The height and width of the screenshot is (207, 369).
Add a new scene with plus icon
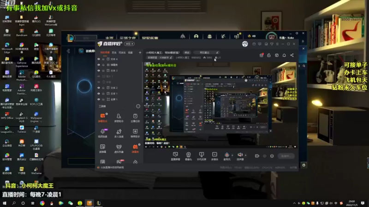[x=140, y=52]
